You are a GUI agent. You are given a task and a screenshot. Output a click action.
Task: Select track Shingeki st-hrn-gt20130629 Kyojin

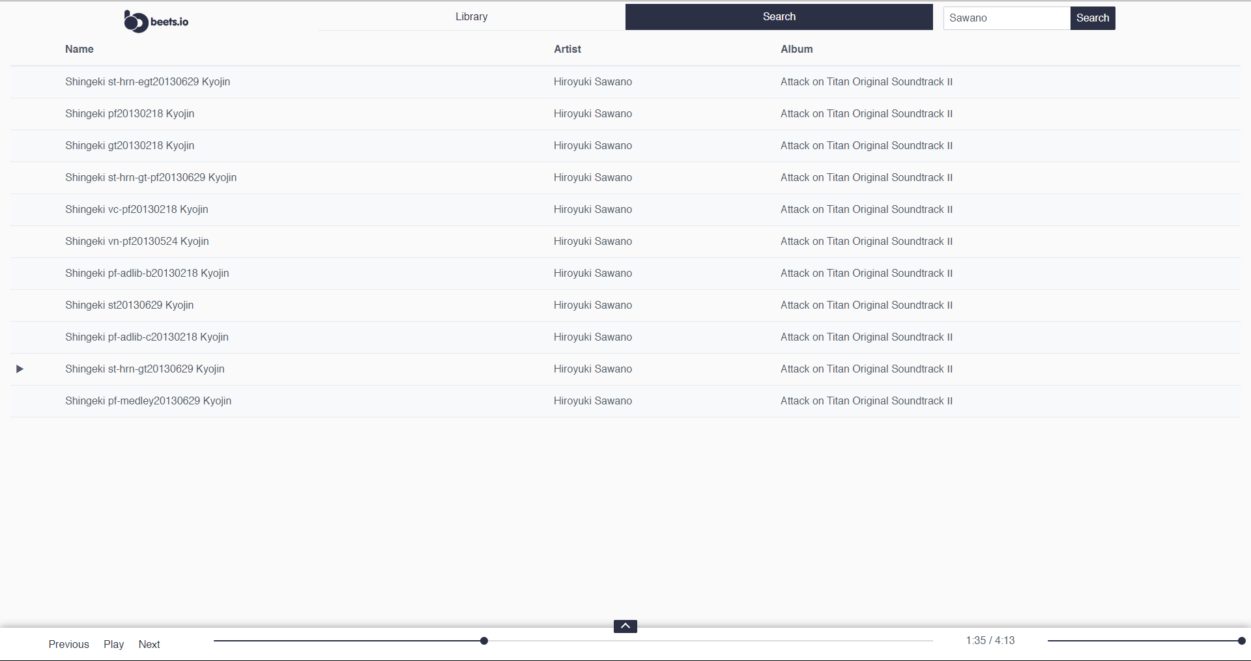click(x=145, y=369)
